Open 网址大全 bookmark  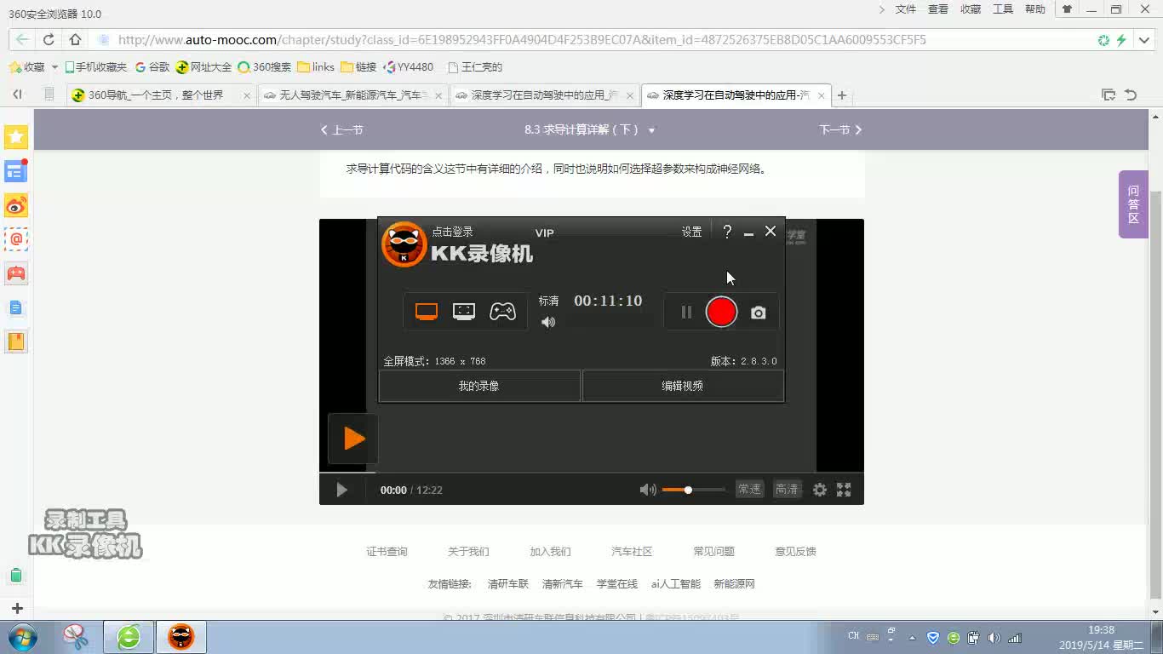(x=203, y=67)
